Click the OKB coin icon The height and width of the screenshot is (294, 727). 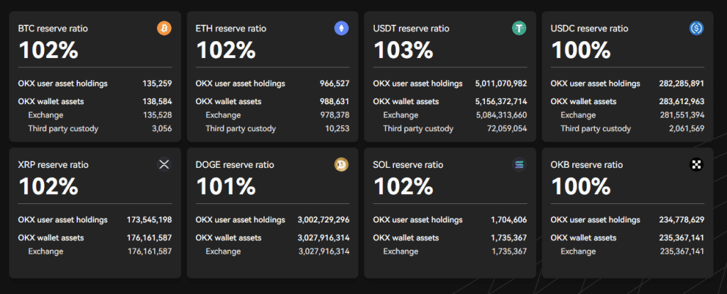pyautogui.click(x=696, y=165)
